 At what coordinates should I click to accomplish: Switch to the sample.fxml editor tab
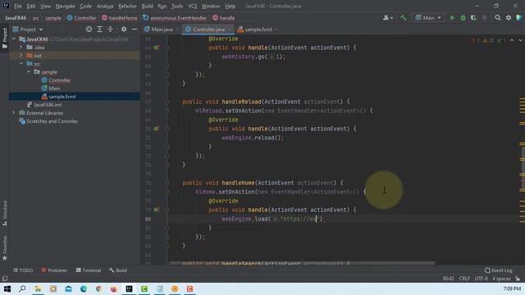pos(258,29)
